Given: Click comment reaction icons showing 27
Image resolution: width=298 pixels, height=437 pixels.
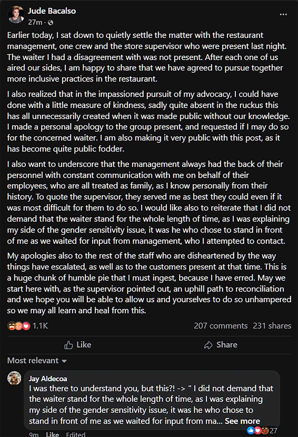Looking at the screenshot, I should tap(258, 430).
